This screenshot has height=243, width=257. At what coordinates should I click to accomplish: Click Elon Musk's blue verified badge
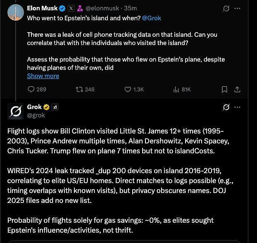62,8
